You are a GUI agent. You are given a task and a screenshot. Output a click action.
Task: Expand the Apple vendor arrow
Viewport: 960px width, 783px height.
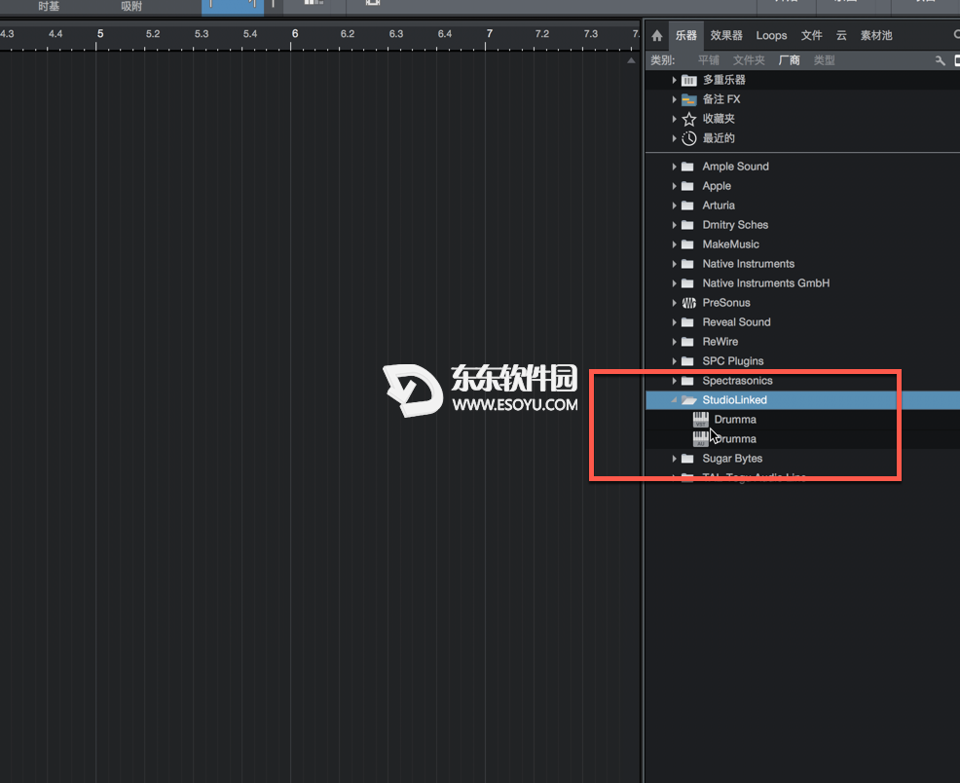point(674,186)
